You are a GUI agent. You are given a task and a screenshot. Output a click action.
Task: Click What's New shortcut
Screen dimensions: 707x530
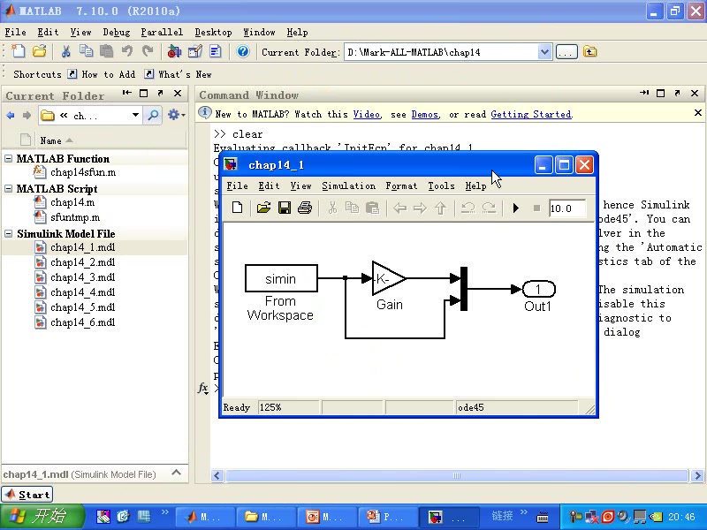pyautogui.click(x=179, y=74)
